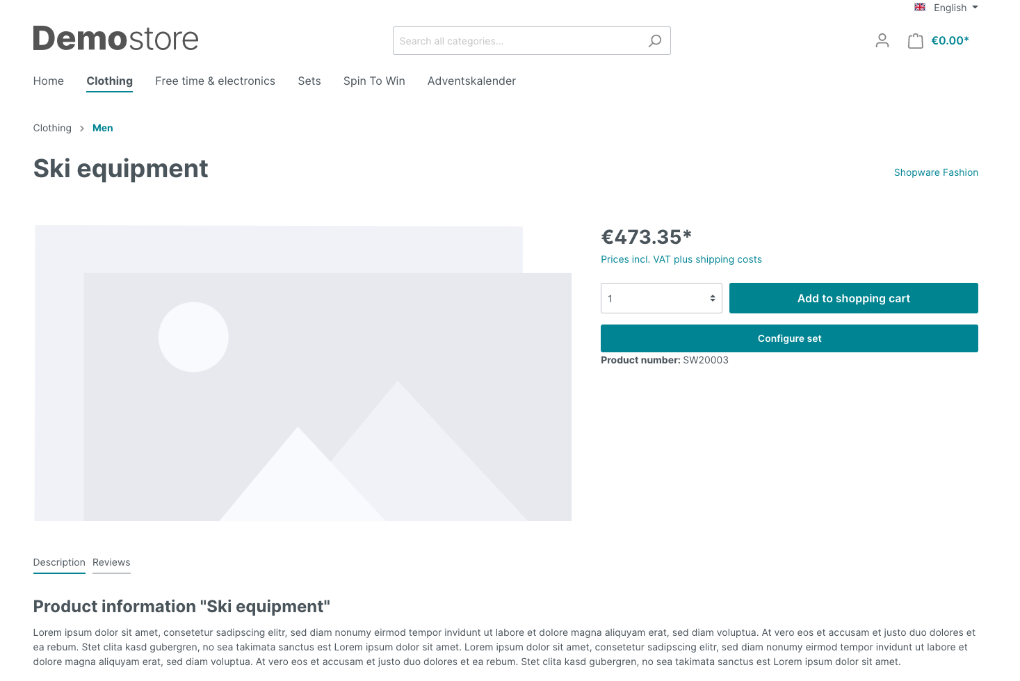Open Home navigation menu item
The width and height of the screenshot is (1020, 681).
point(49,81)
